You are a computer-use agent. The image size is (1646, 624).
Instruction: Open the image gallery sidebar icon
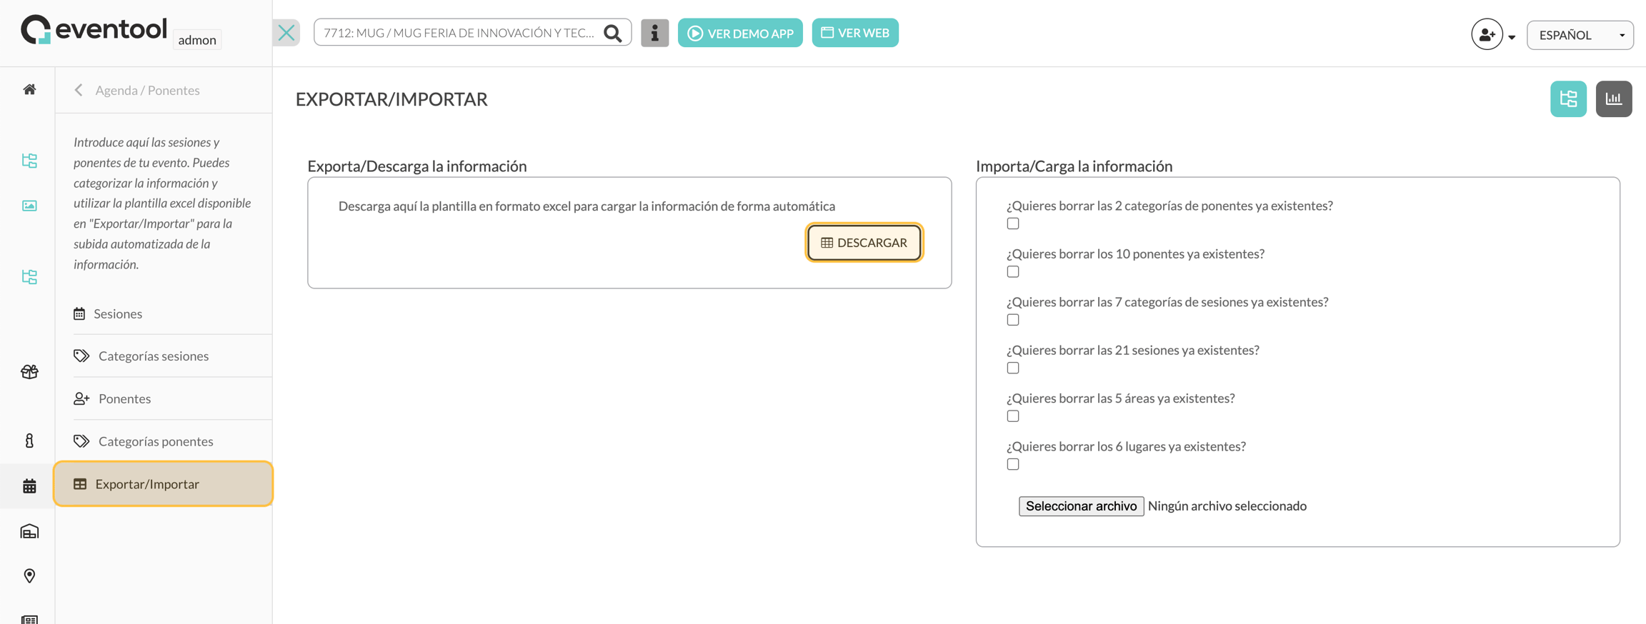click(29, 206)
